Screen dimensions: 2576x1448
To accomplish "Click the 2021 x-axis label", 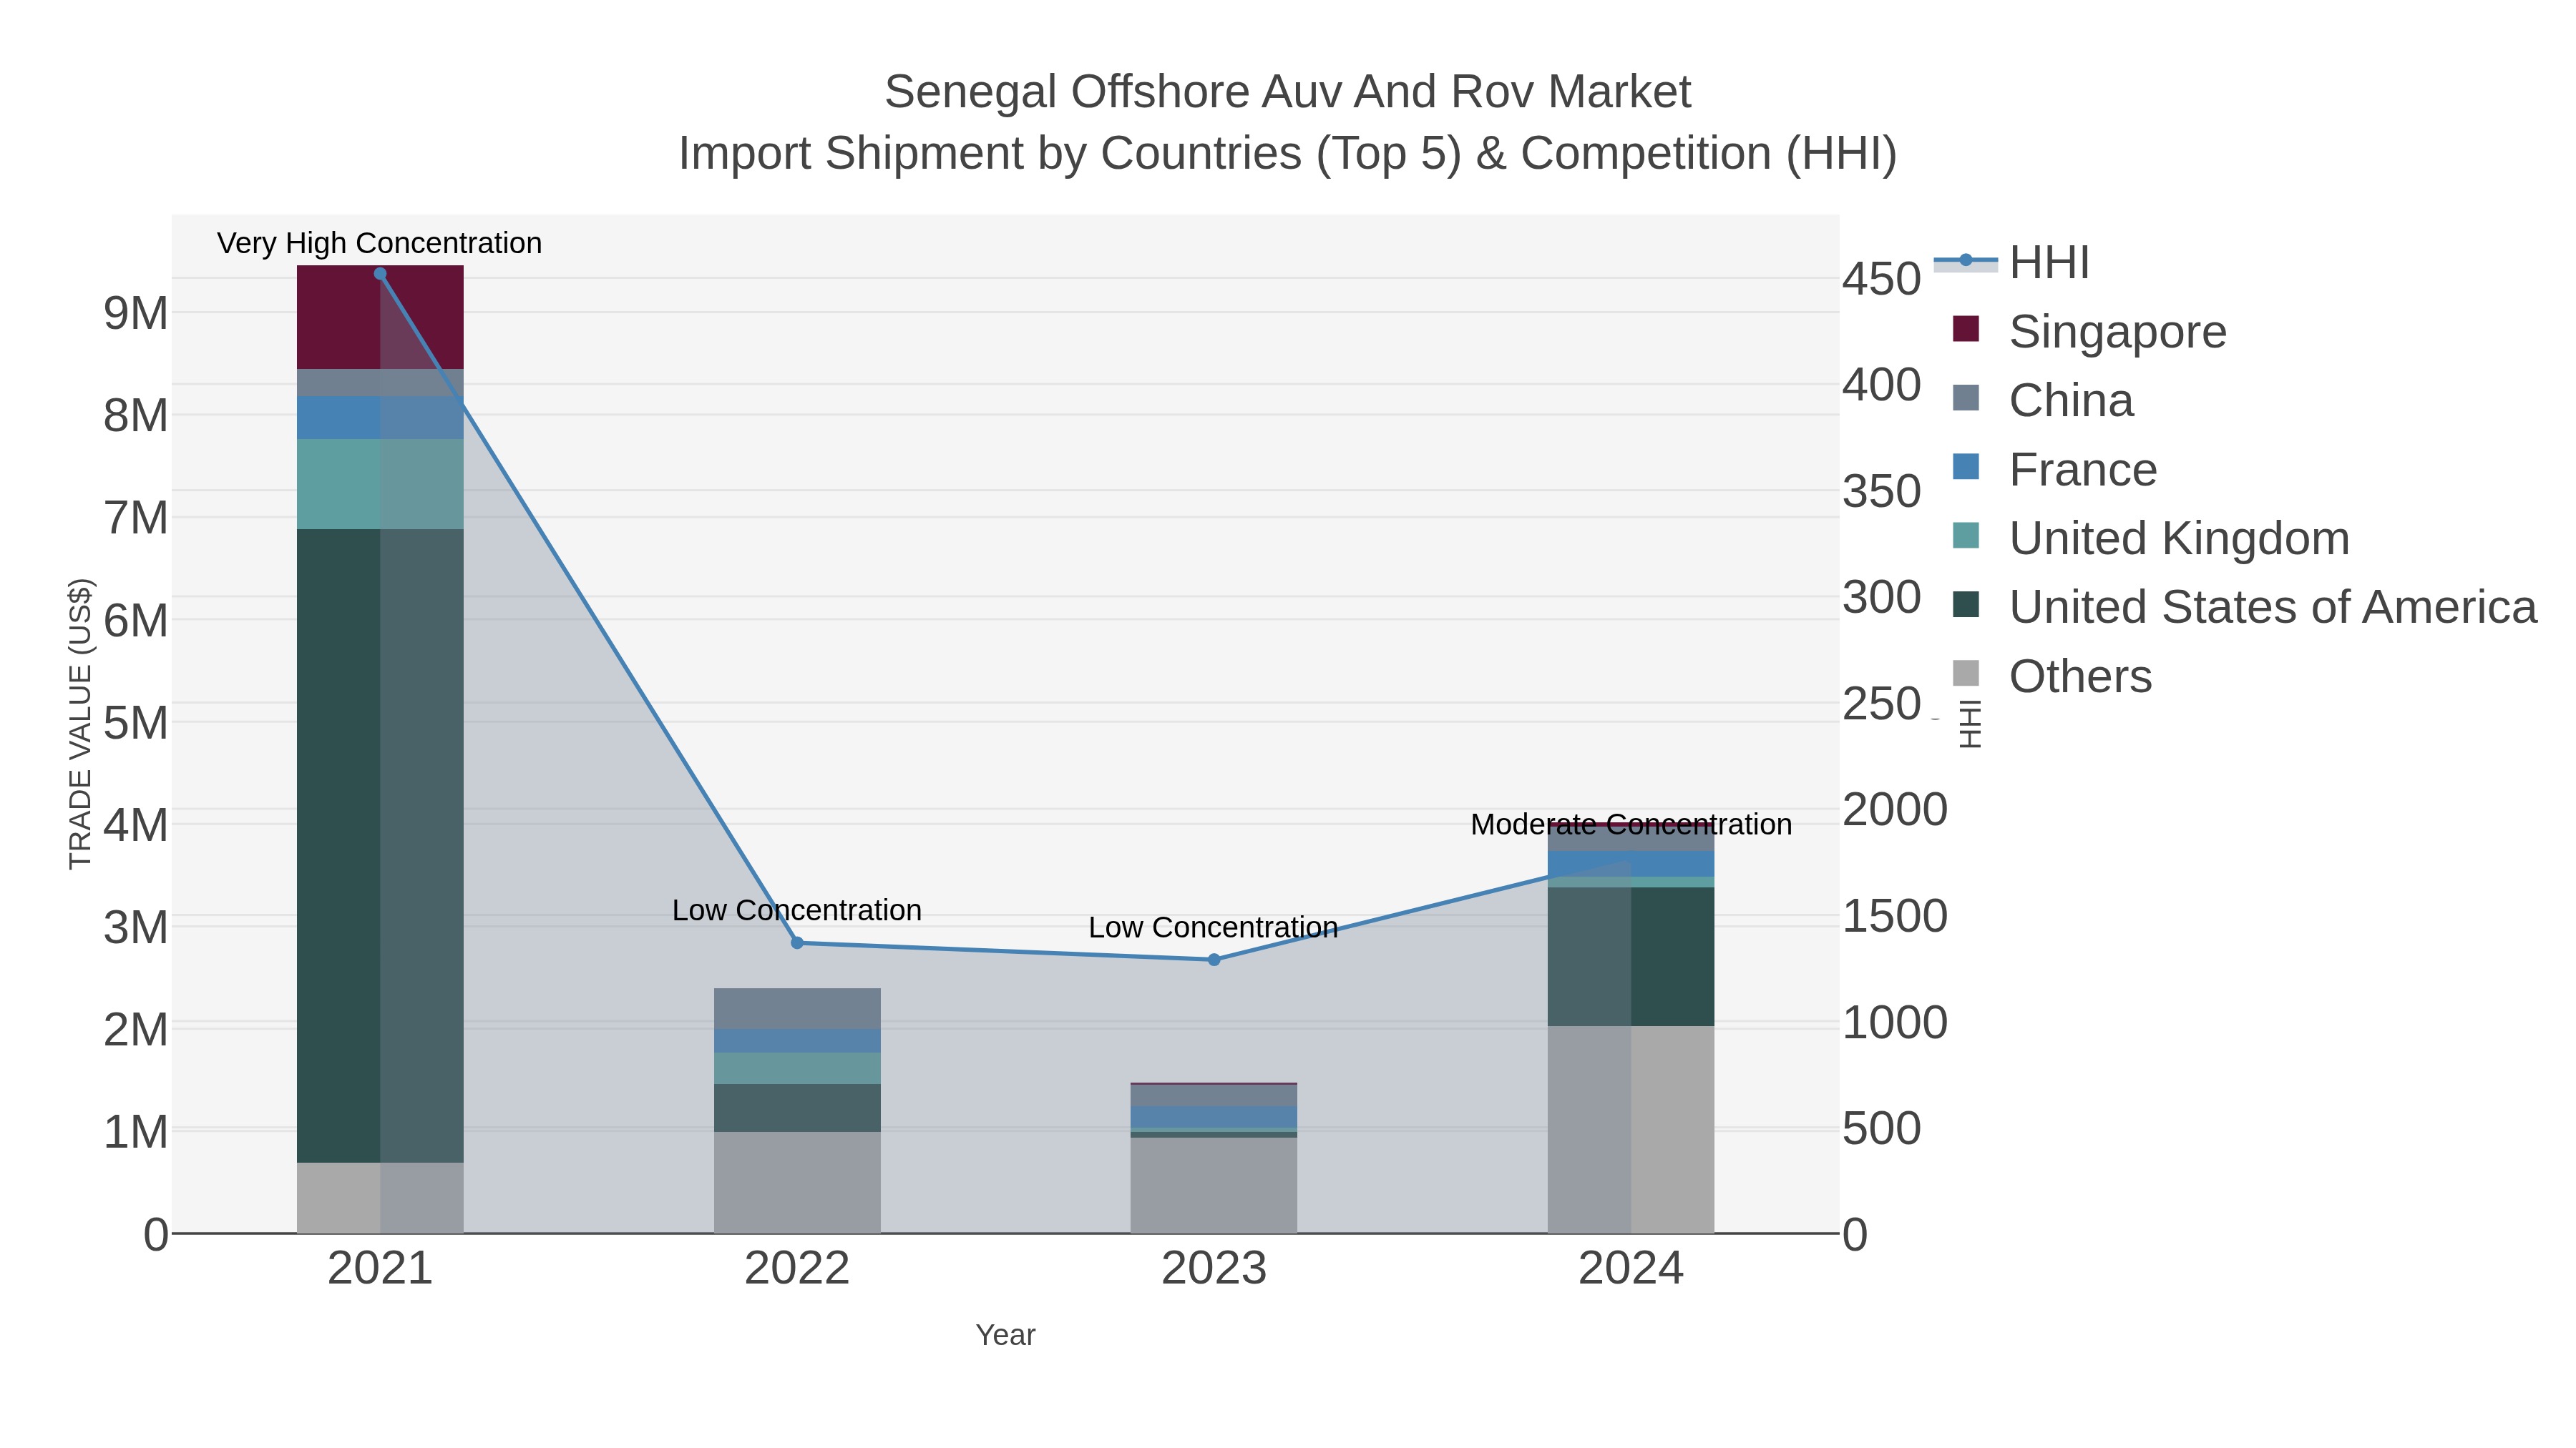I will 380,1269.
